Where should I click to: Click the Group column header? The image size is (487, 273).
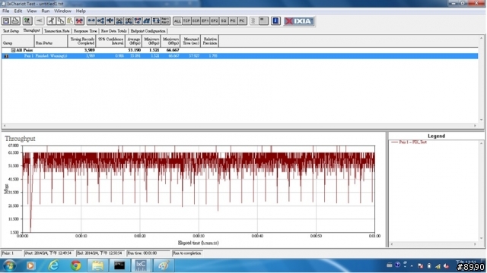(x=18, y=41)
